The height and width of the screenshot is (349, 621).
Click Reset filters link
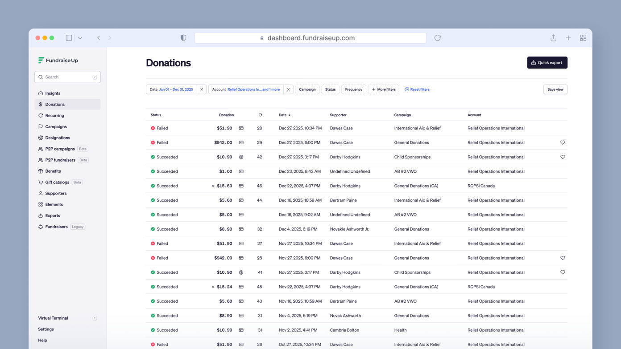tap(417, 89)
